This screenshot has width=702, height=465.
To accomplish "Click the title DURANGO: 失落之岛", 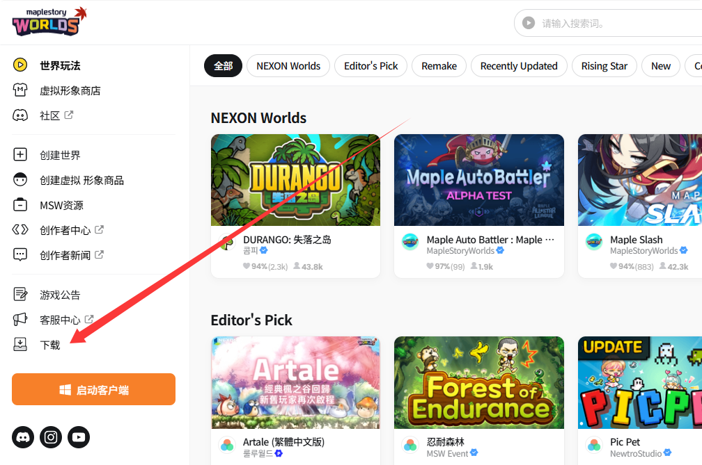I will [287, 240].
